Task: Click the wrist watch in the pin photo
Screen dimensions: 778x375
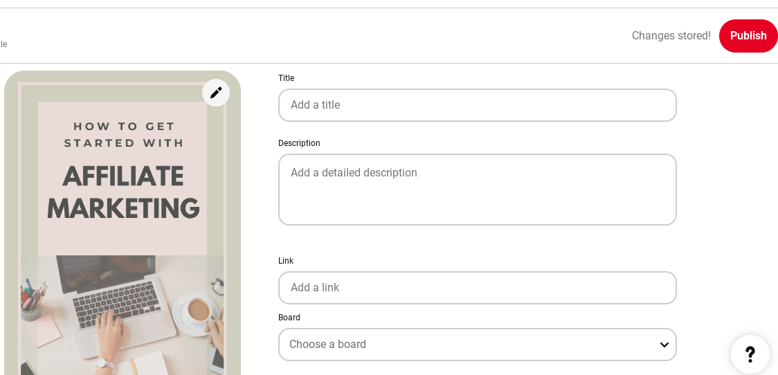Action: tap(105, 363)
